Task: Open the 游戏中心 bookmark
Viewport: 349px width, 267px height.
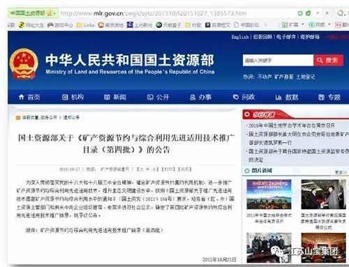Action: pyautogui.click(x=60, y=25)
